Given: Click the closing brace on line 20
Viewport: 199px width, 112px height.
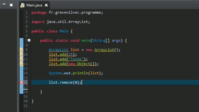Looking at the screenshot, I should point(33,101).
